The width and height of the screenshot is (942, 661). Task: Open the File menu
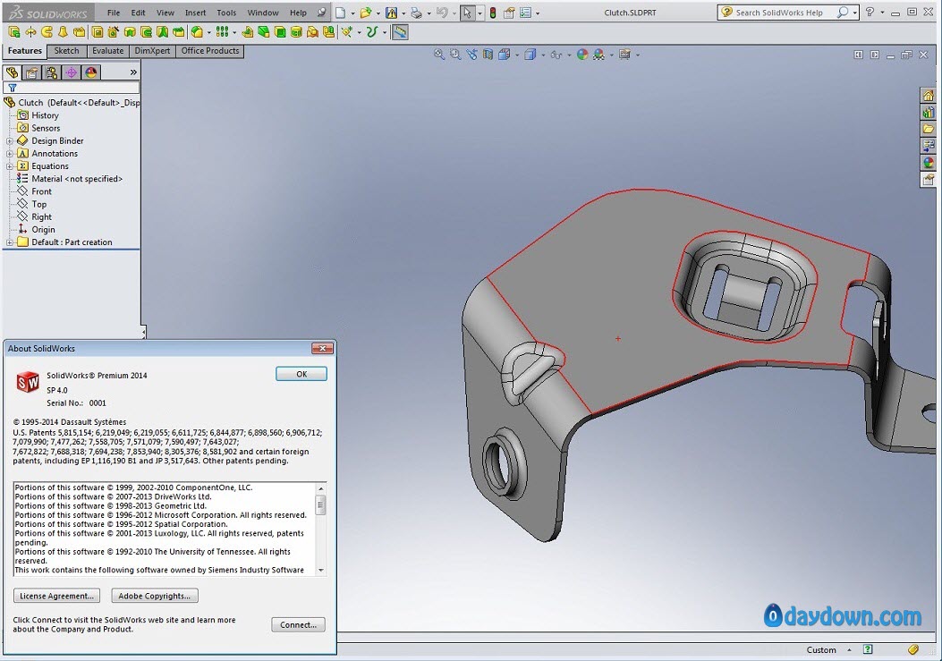[114, 13]
